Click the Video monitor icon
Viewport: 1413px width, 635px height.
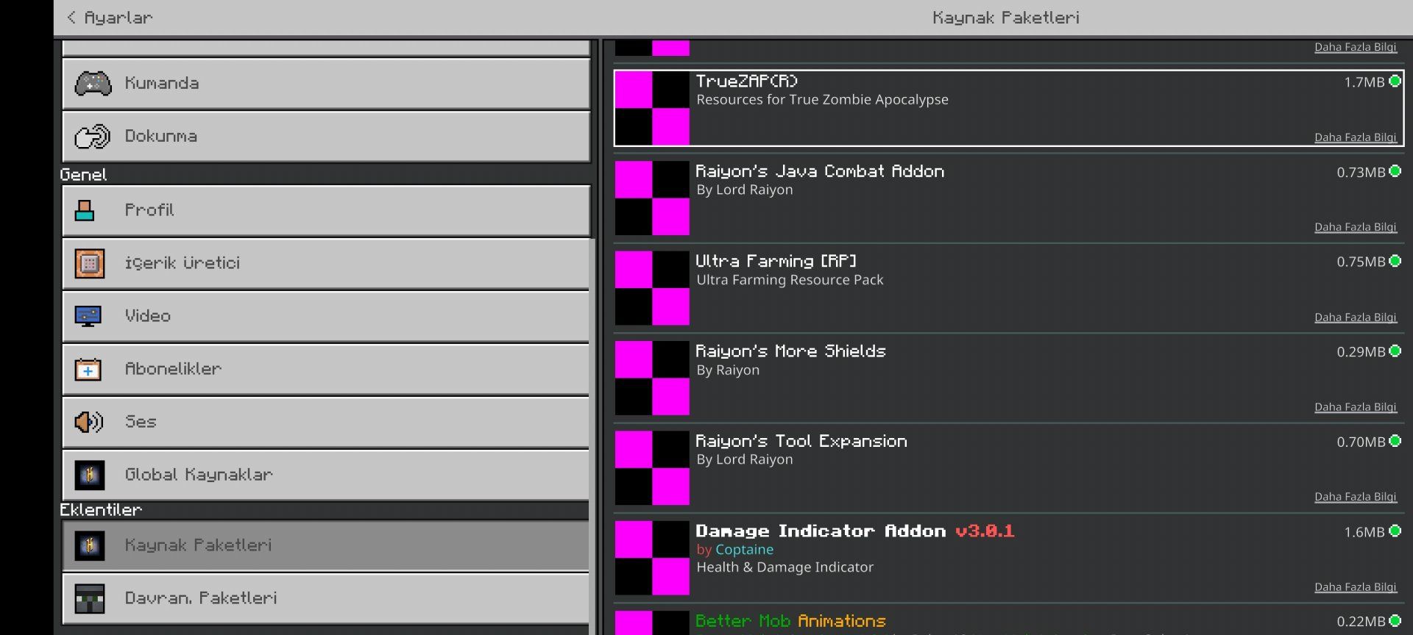[88, 316]
